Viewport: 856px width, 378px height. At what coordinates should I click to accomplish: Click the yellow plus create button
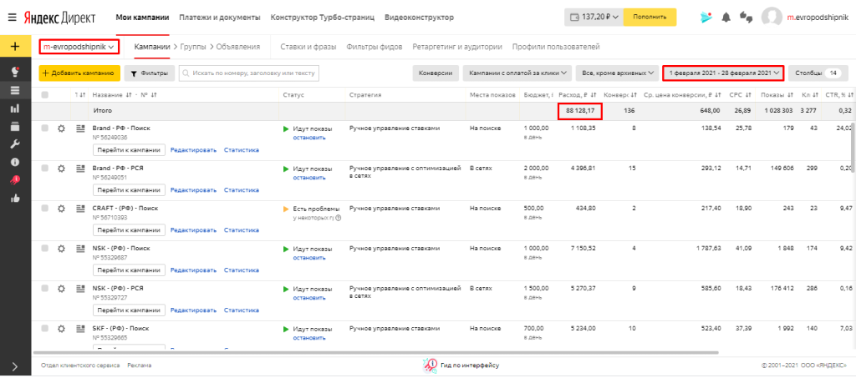click(x=15, y=46)
